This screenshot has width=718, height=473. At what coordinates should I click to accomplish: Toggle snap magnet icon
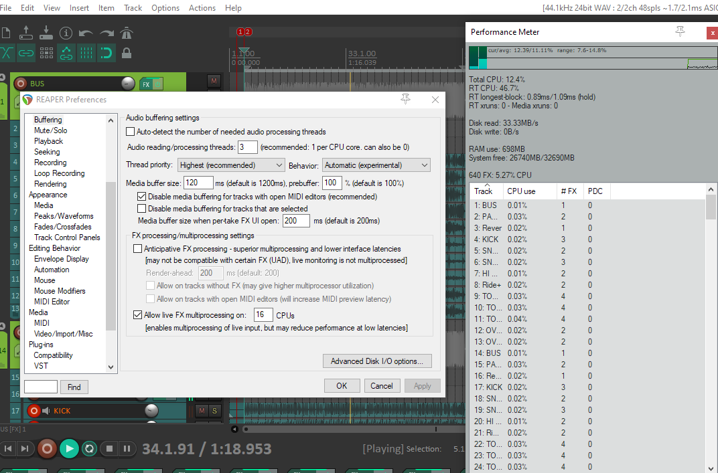[x=106, y=53]
